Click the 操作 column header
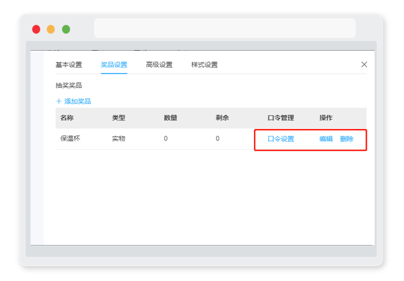 (326, 118)
